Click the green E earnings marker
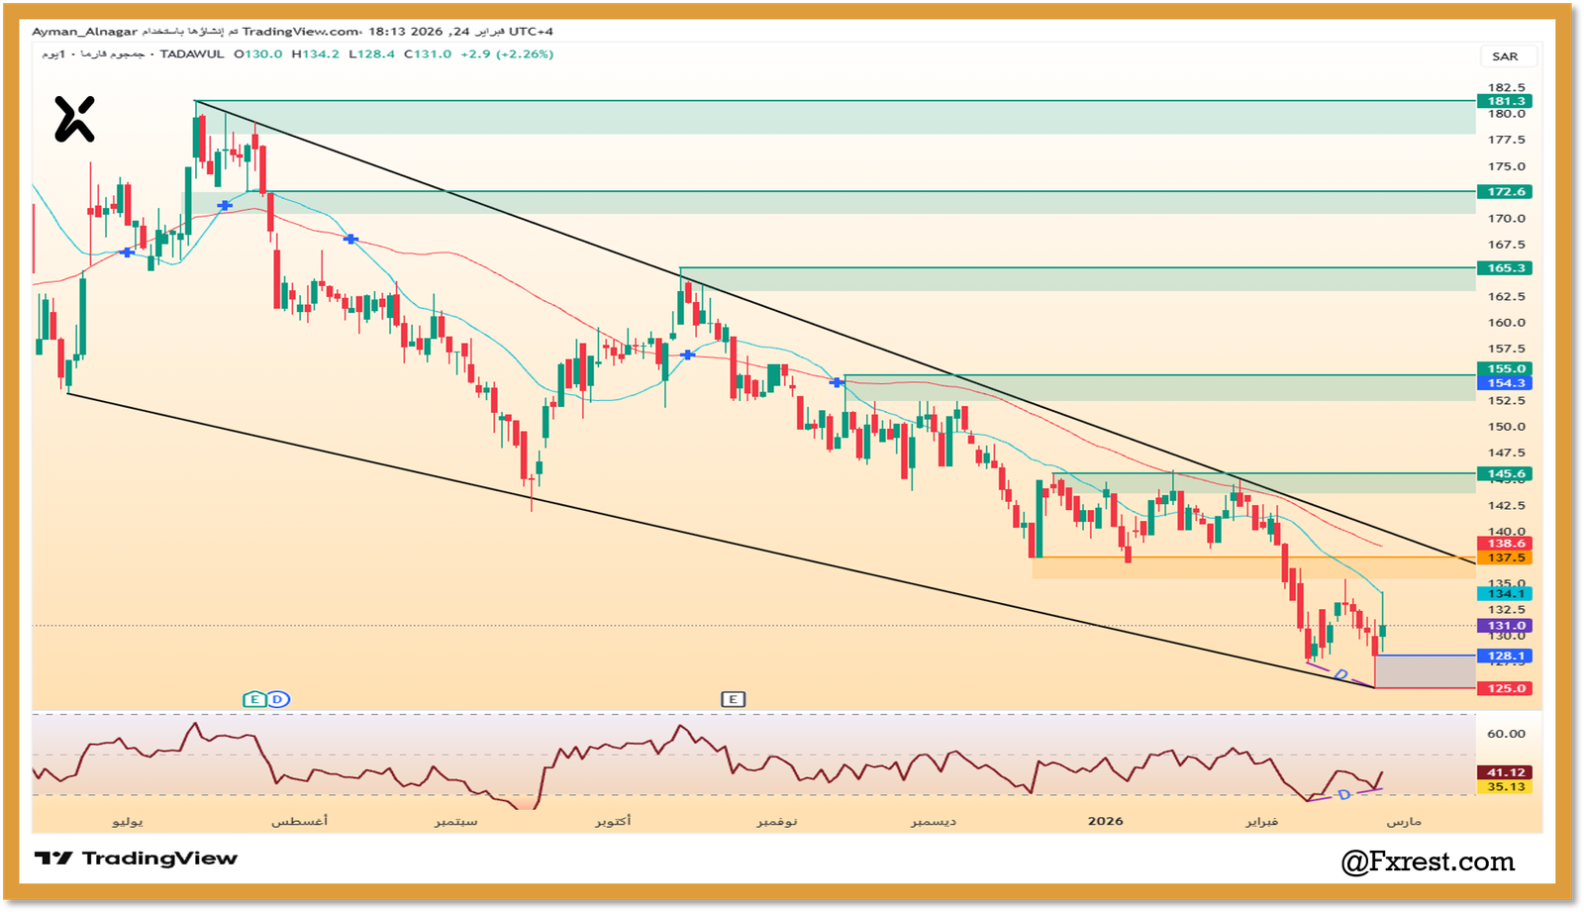This screenshot has height=912, width=1584. click(x=254, y=699)
